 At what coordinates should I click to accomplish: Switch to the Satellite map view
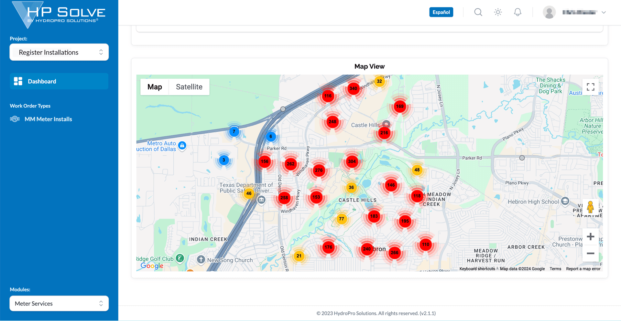(189, 87)
